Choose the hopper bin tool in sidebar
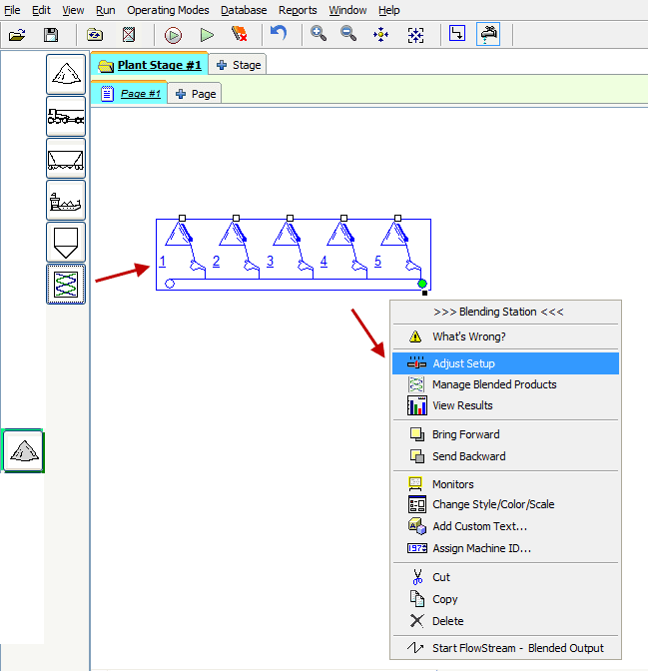The height and width of the screenshot is (671, 648). pyautogui.click(x=66, y=243)
